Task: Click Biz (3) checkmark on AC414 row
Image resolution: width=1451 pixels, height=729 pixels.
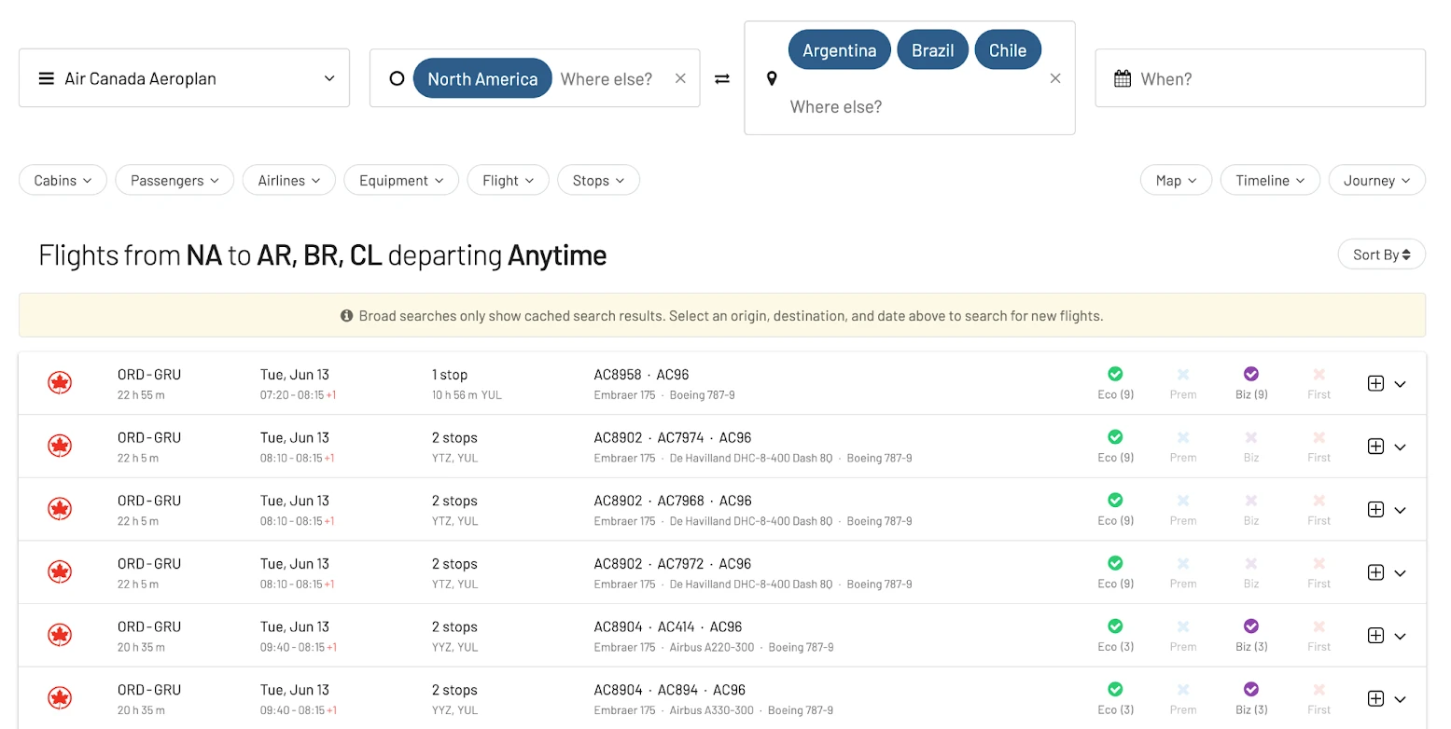Action: coord(1251,626)
